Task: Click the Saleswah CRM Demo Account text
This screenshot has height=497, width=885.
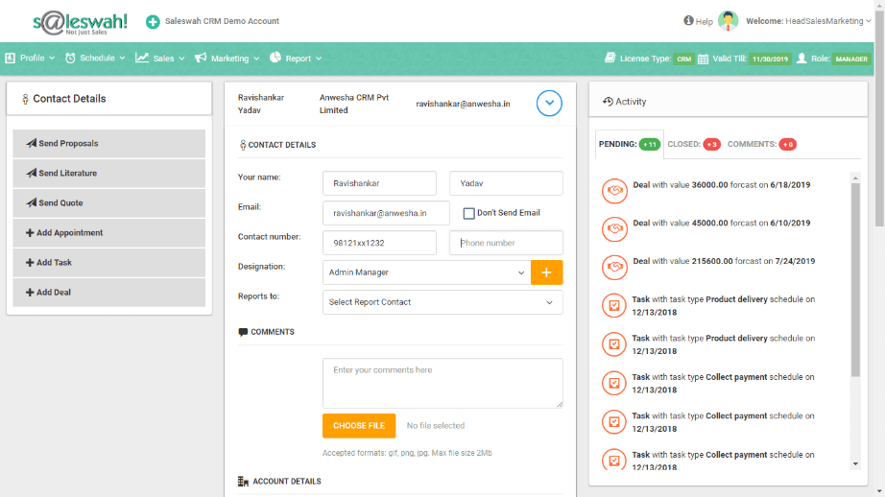Action: click(x=222, y=21)
